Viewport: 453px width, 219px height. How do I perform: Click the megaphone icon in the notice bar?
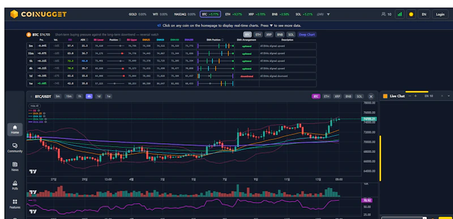point(159,25)
